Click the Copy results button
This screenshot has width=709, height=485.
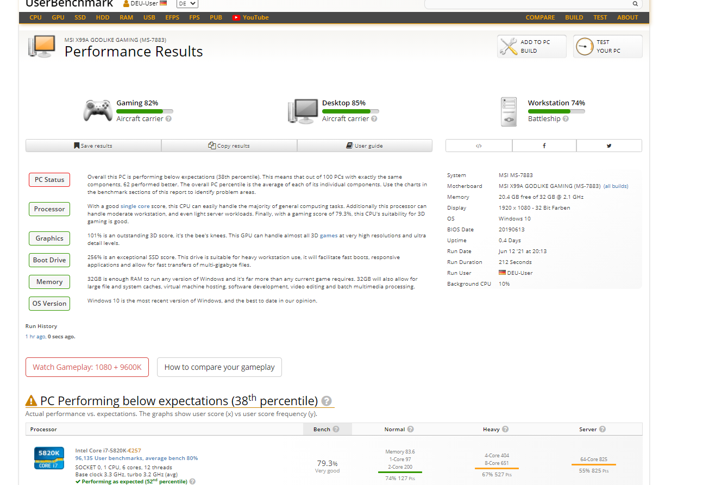(x=229, y=146)
